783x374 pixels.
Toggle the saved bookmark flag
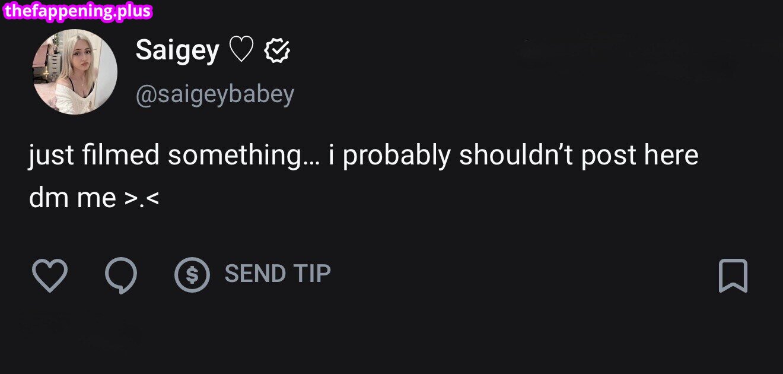[733, 276]
